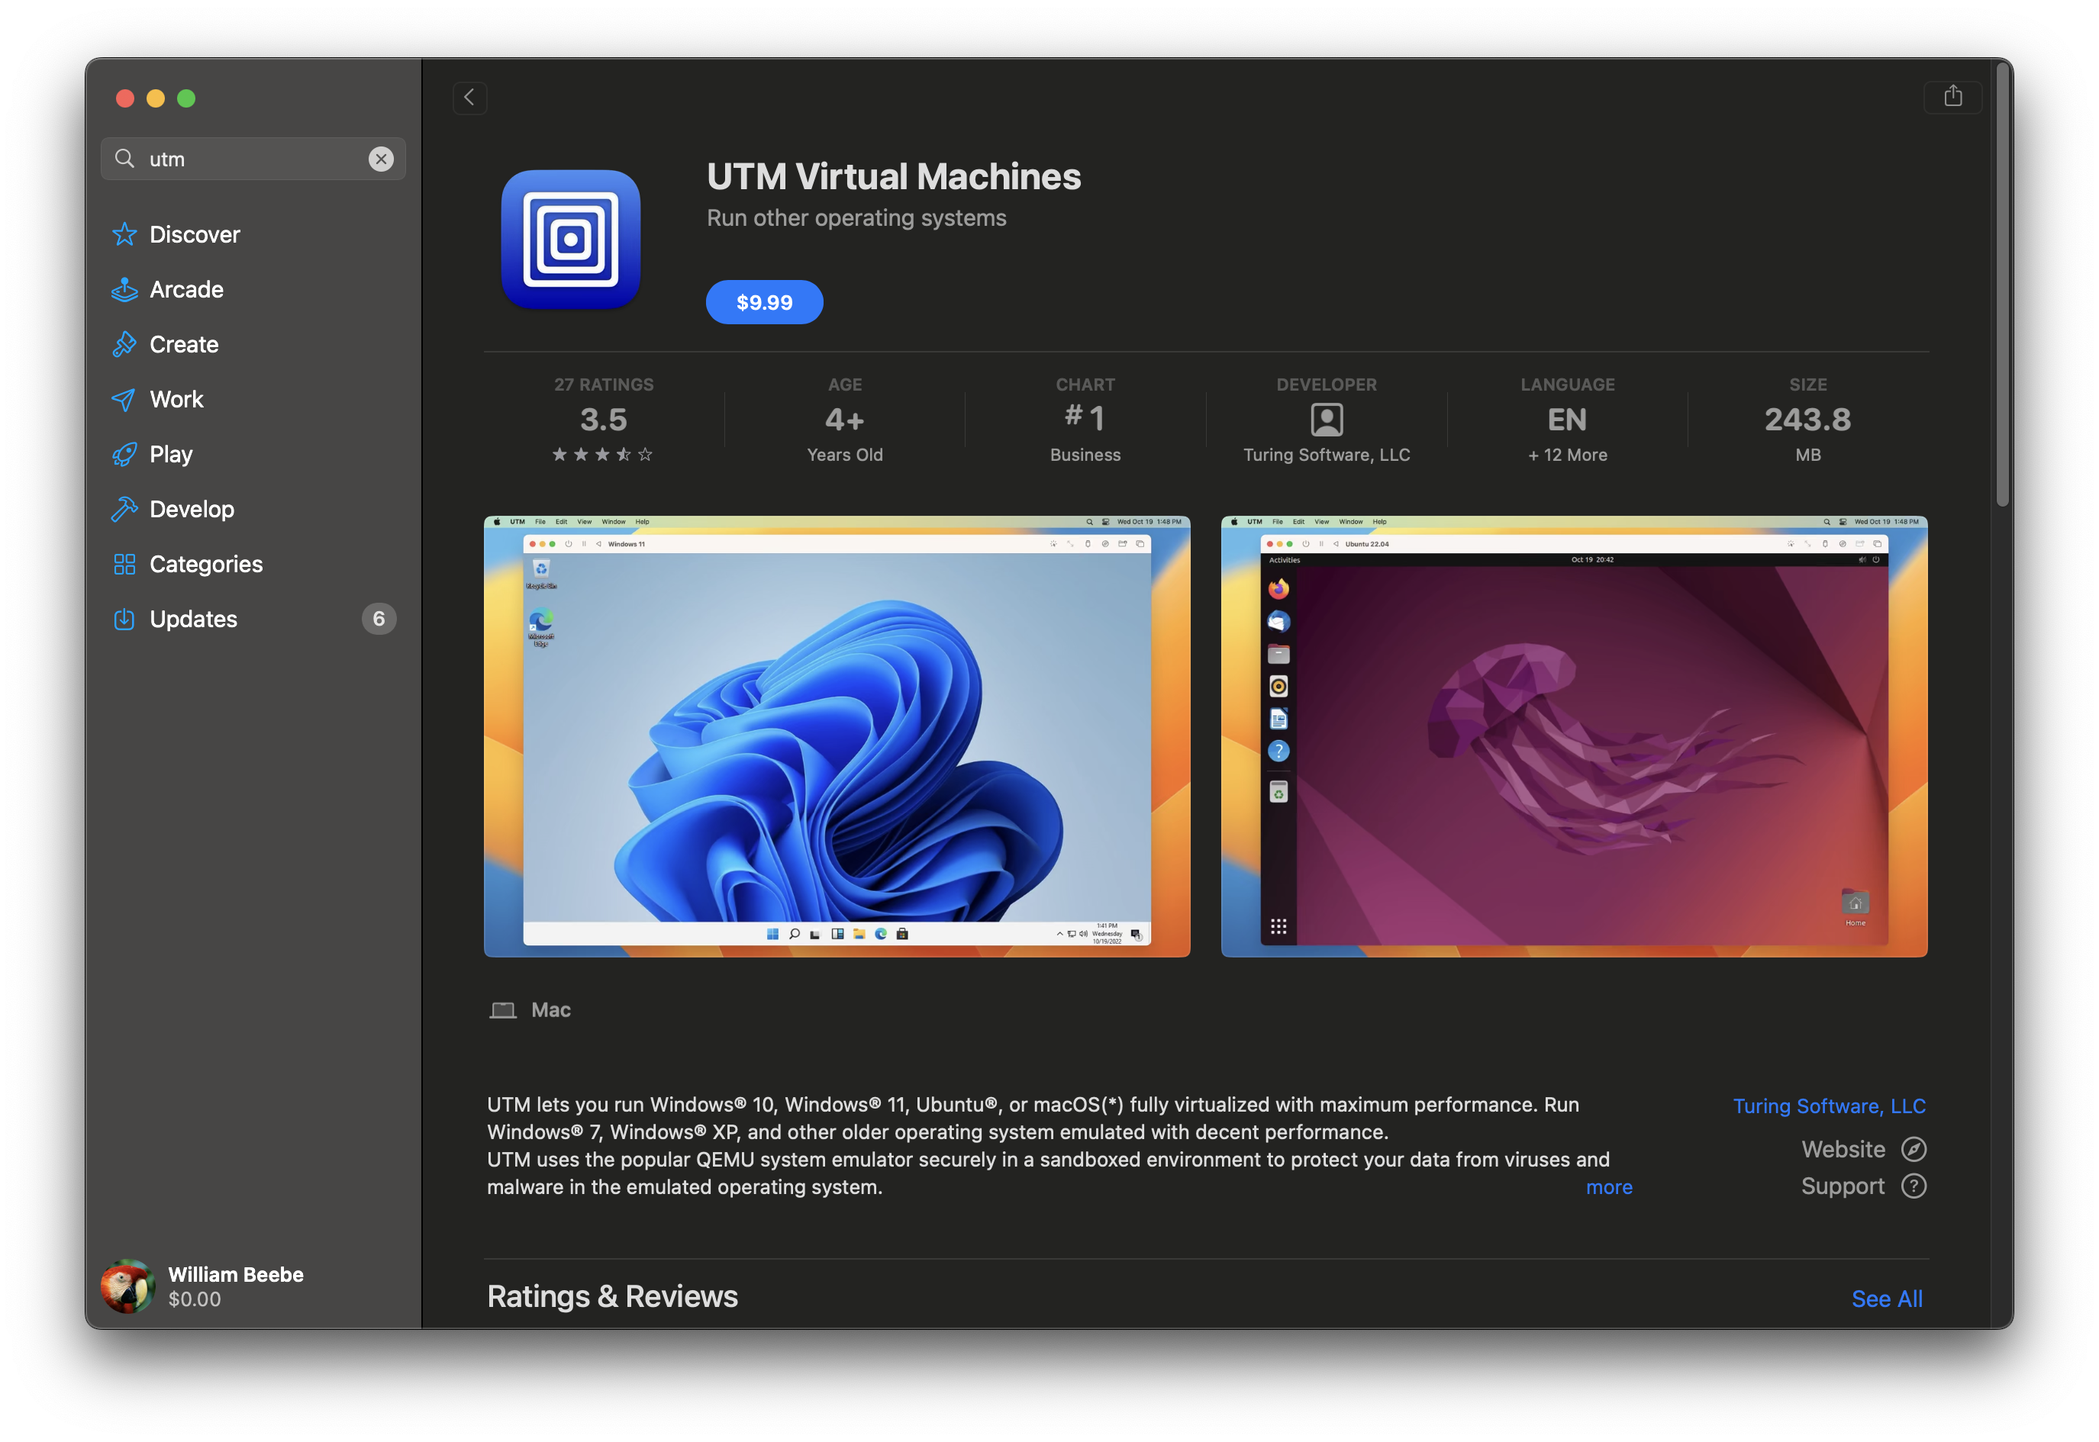The image size is (2099, 1442).
Task: Buy the app with the $9.99 button
Action: click(764, 302)
